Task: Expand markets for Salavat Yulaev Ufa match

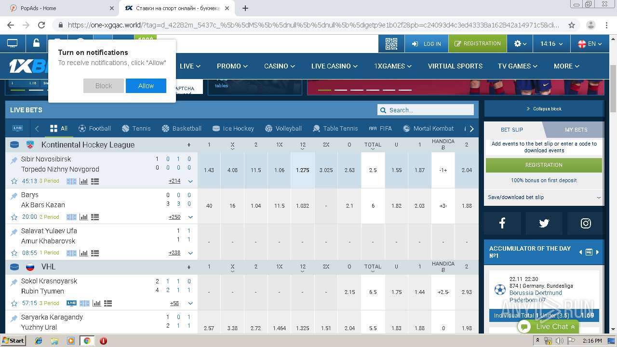Action: coord(190,253)
